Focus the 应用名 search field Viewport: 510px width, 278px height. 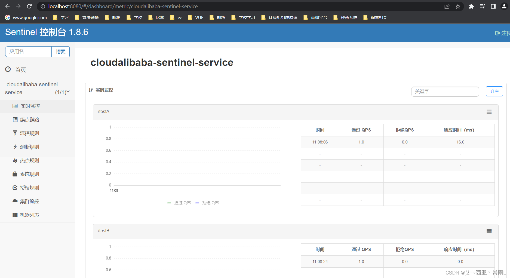pyautogui.click(x=28, y=52)
